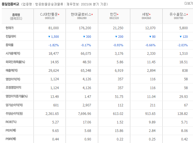
Task: Select sales value 838
Action: [x=185, y=71]
